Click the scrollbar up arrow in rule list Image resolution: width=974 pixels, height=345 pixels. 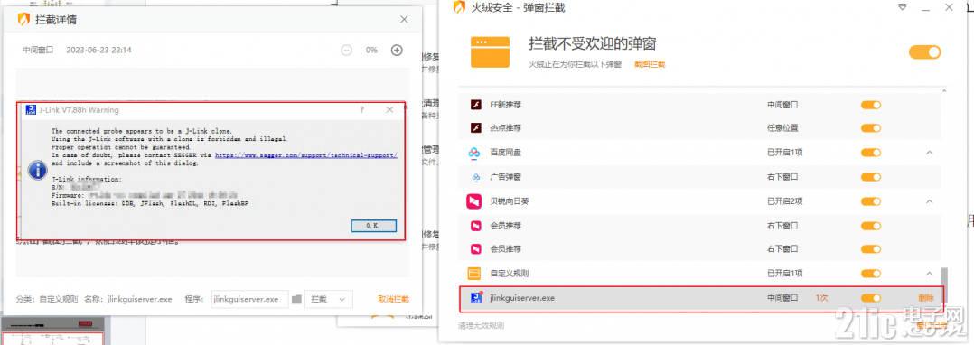coord(944,90)
